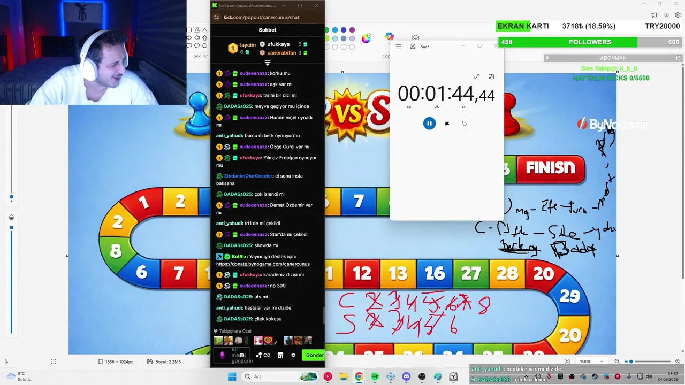Click the purple microphone icon in chat input
Screen dimensions: 685x385
click(x=222, y=355)
